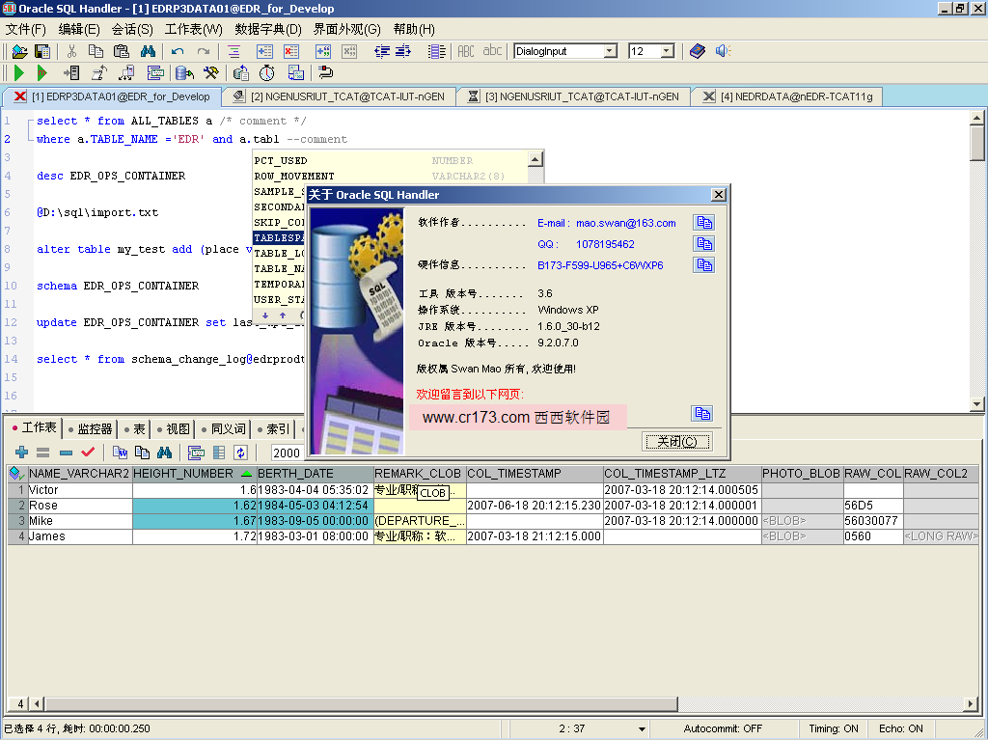Screen dimensions: 988x741
Task: Open the font size 12 dropdown
Action: [x=667, y=51]
